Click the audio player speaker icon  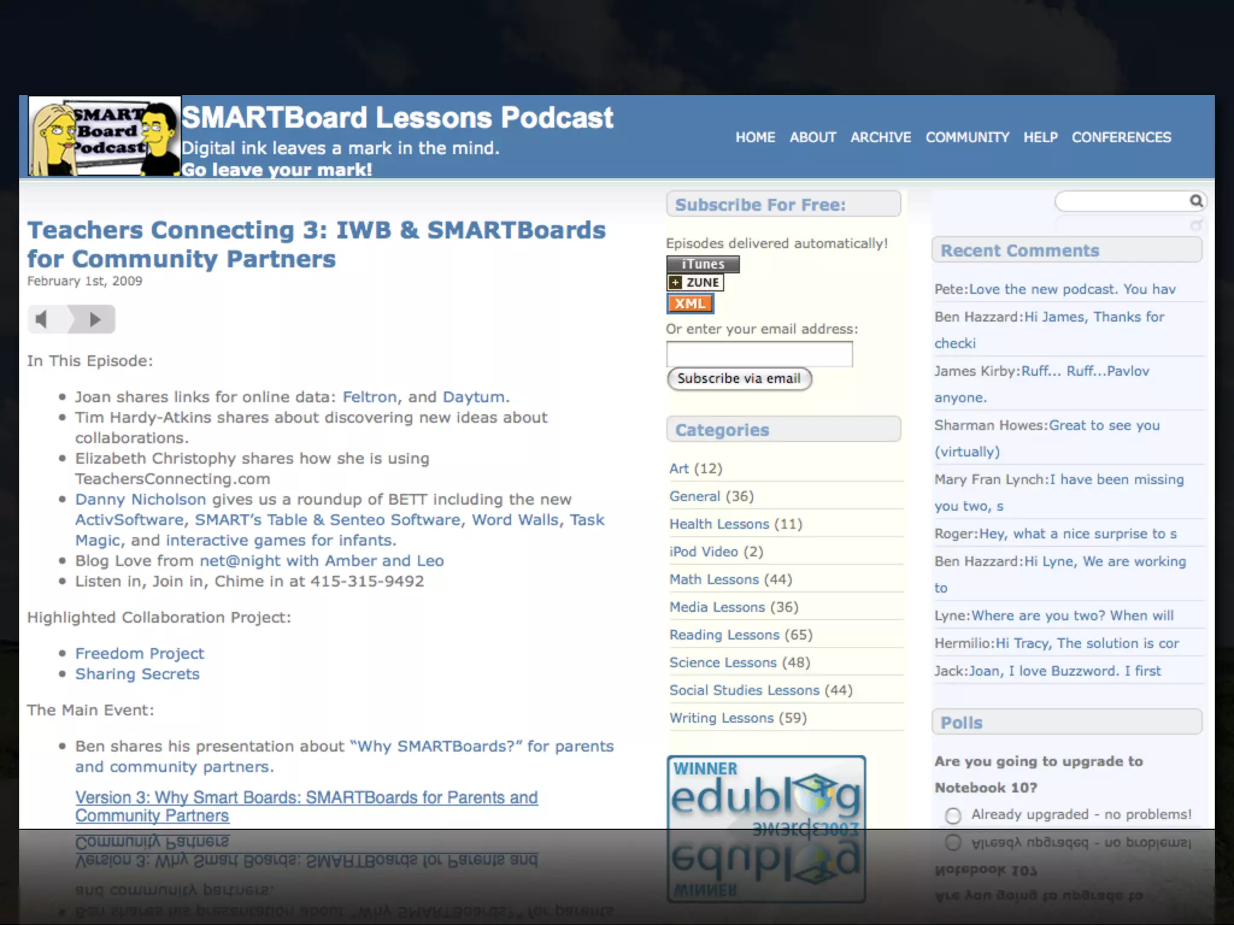point(42,319)
